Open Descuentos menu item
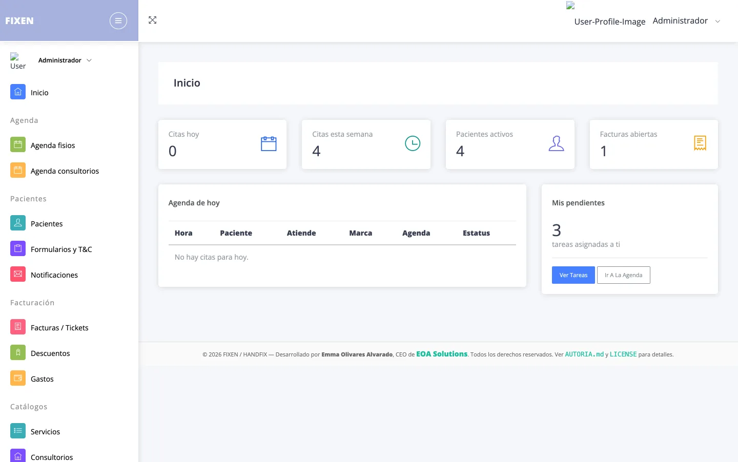This screenshot has height=462, width=738. 50,353
